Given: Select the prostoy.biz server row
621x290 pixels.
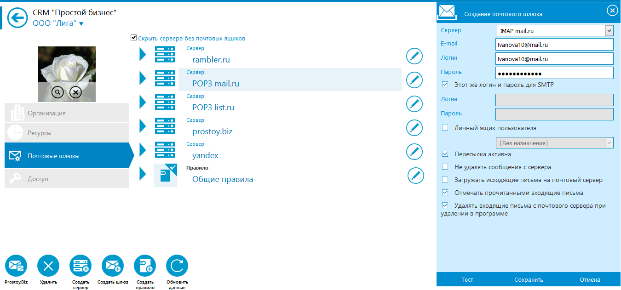Looking at the screenshot, I should pos(290,127).
